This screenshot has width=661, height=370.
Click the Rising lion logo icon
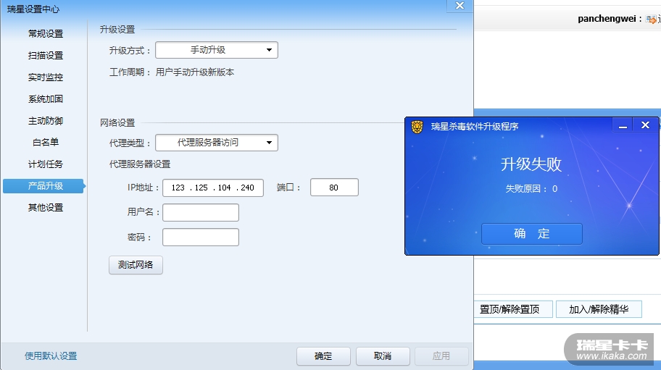417,127
